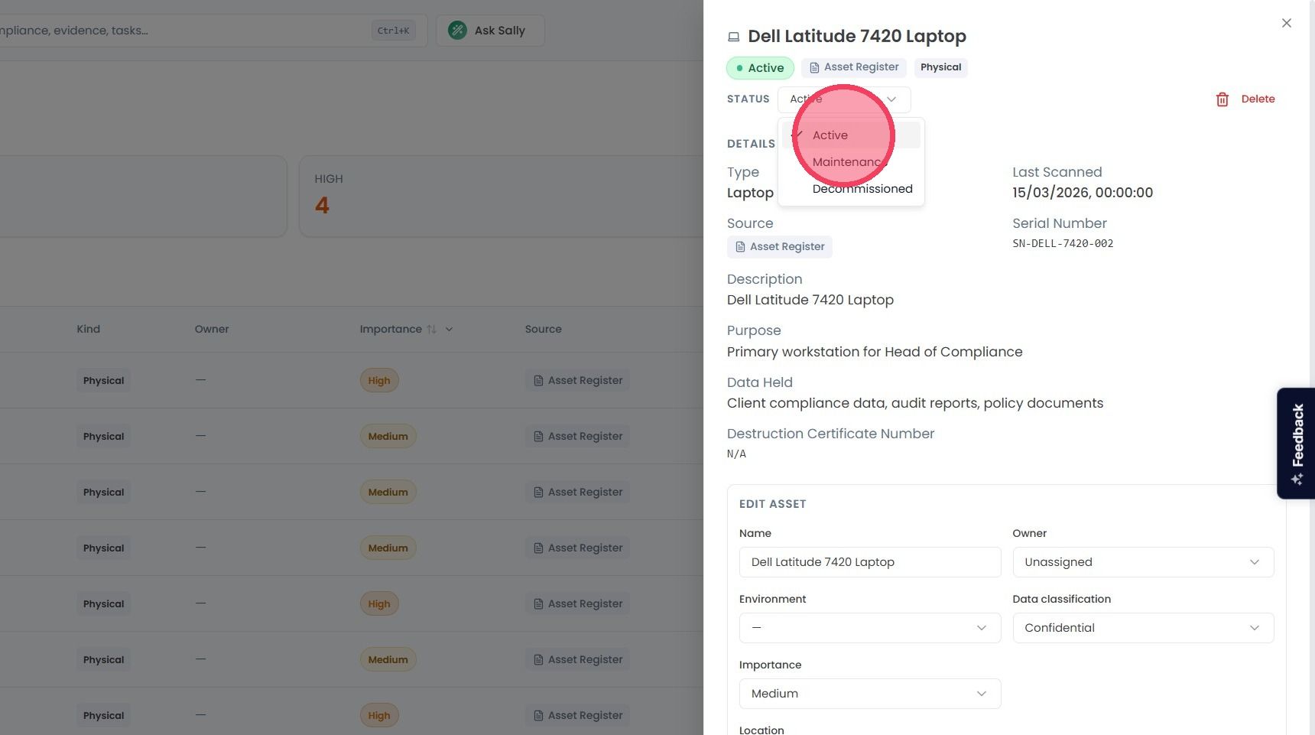The height and width of the screenshot is (735, 1315).
Task: Click the green Active status badge
Action: [760, 68]
